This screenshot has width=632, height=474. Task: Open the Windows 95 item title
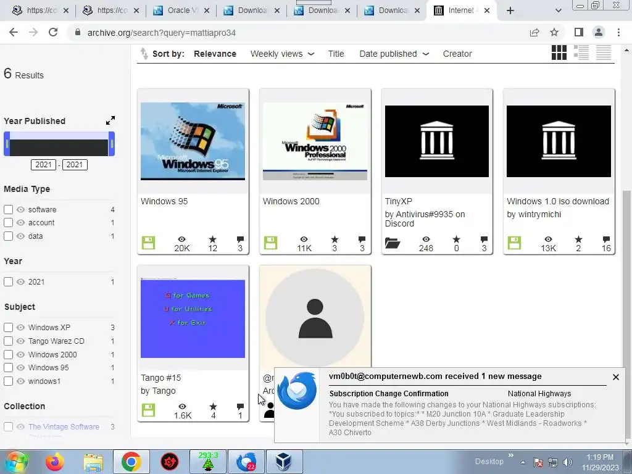164,201
